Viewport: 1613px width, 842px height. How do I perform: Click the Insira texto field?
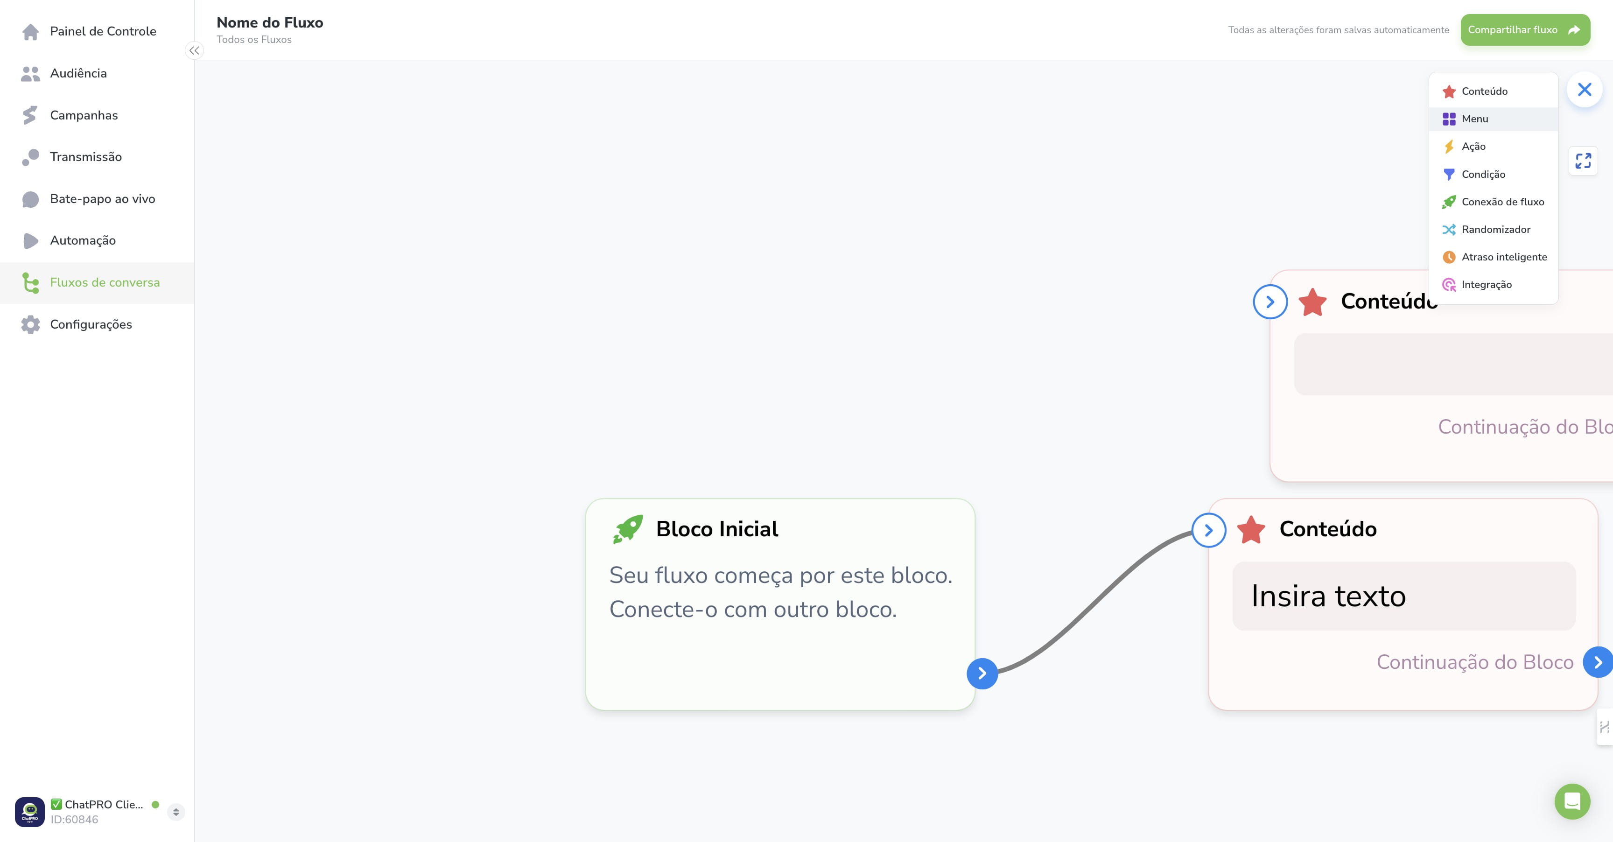1403,596
